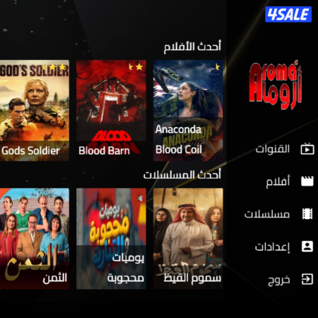Click the Aroma logo in sidebar
The image size is (318, 318).
tap(276, 85)
